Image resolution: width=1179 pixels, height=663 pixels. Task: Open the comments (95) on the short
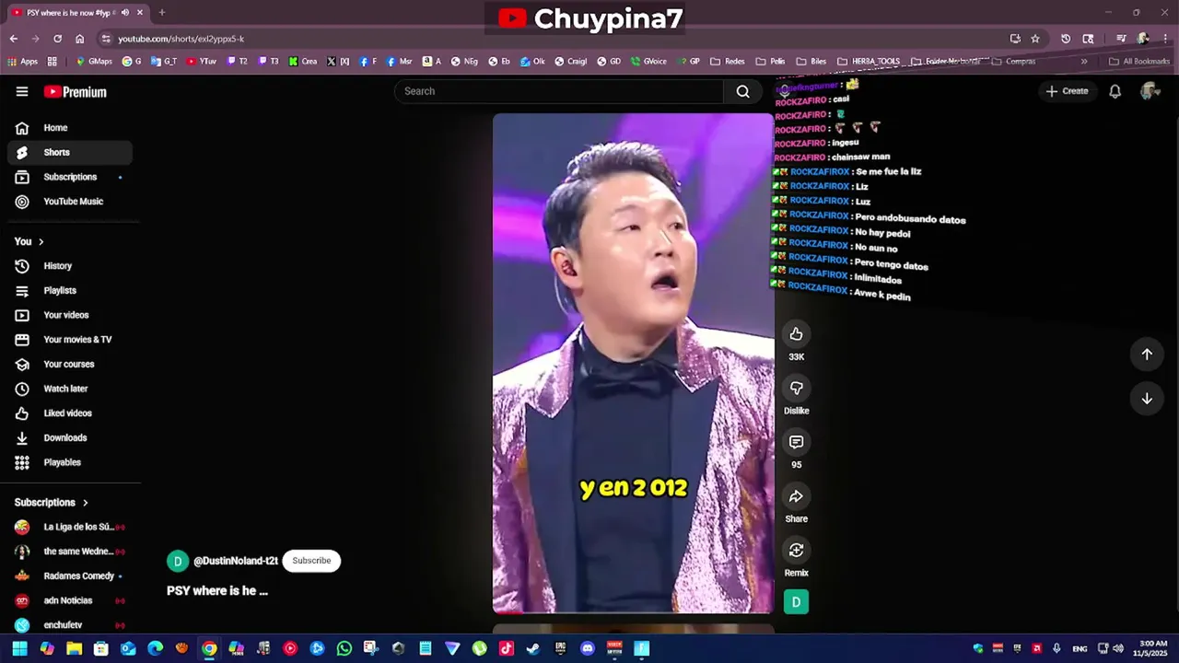click(796, 442)
